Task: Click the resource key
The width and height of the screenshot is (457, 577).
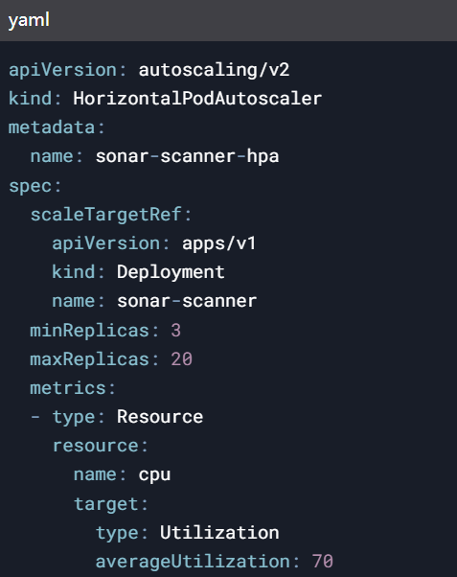Action: (95, 446)
